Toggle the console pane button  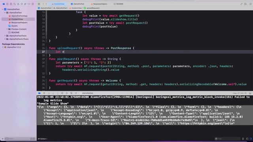pyautogui.click(x=251, y=139)
